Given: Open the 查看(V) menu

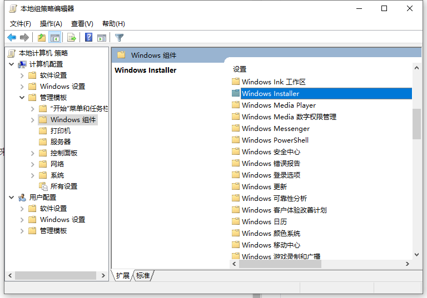Looking at the screenshot, I should pos(82,24).
